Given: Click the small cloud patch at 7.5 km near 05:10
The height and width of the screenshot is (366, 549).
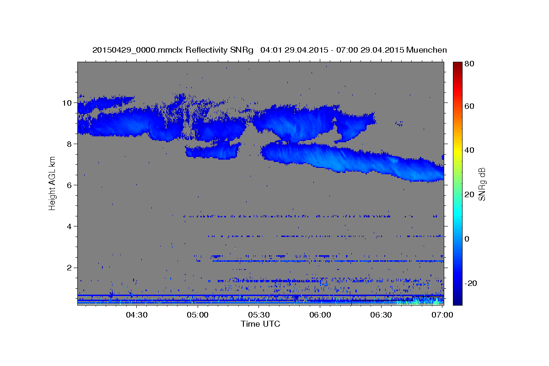Looking at the screenshot, I should 213,151.
